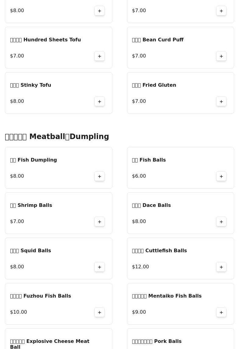Add Fuzhou Fish Balls to cart
Viewport: 239px width, 349px height.
(100, 312)
